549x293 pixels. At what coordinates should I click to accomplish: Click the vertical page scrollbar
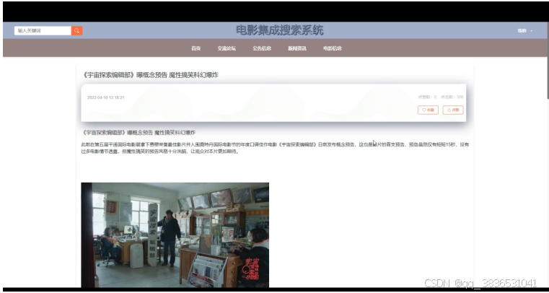pyautogui.click(x=547, y=59)
